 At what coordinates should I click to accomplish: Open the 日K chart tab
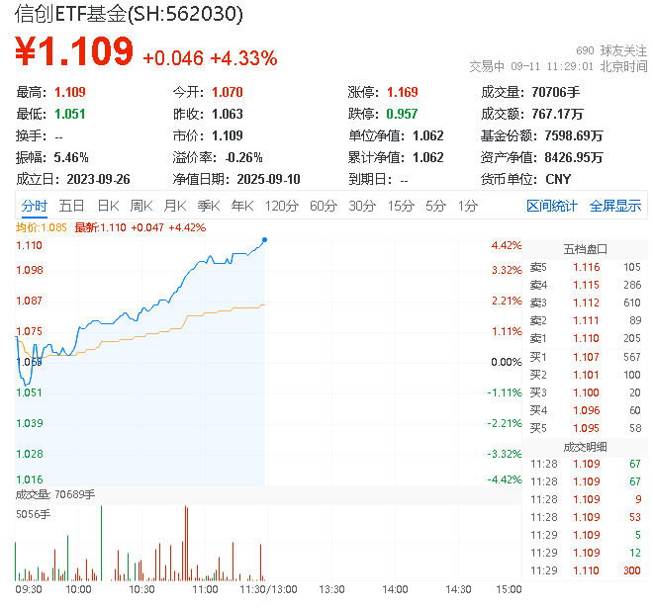pos(108,206)
